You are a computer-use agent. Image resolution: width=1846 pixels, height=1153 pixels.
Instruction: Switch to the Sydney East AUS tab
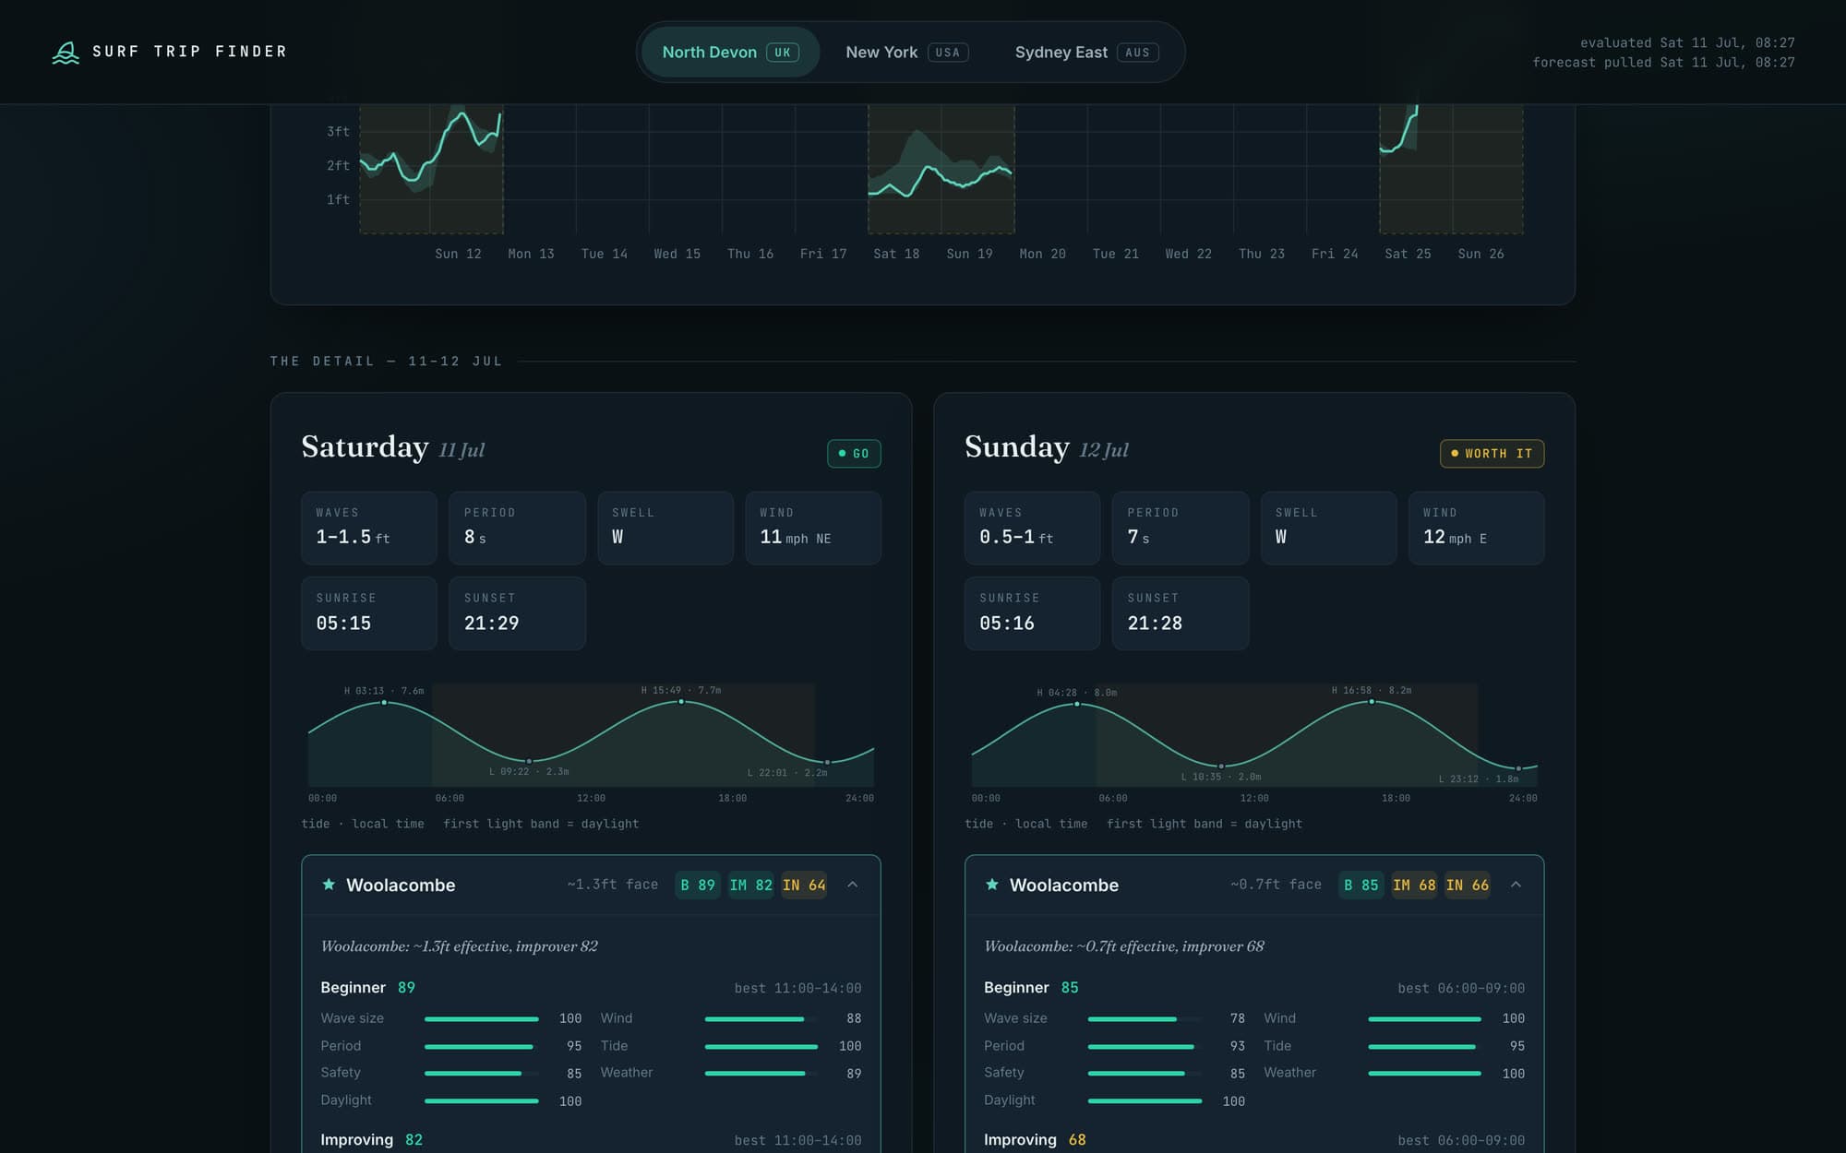pyautogui.click(x=1086, y=53)
